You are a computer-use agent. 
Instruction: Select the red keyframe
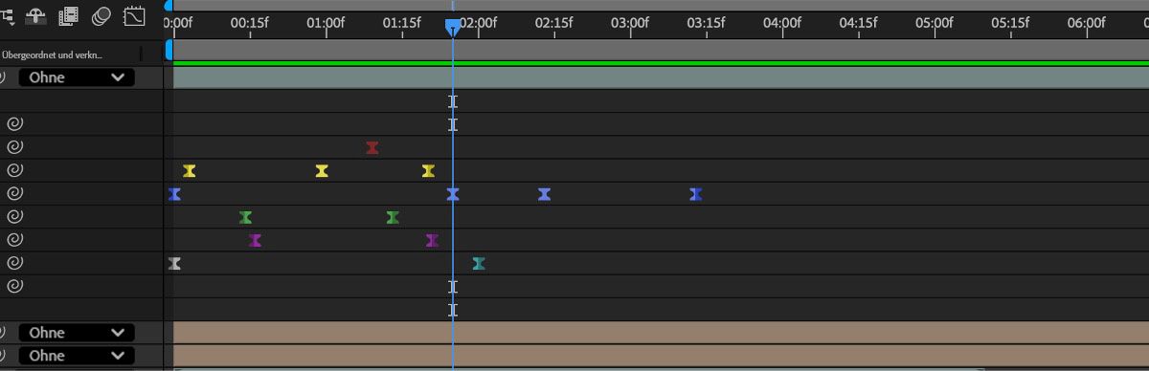[x=372, y=147]
